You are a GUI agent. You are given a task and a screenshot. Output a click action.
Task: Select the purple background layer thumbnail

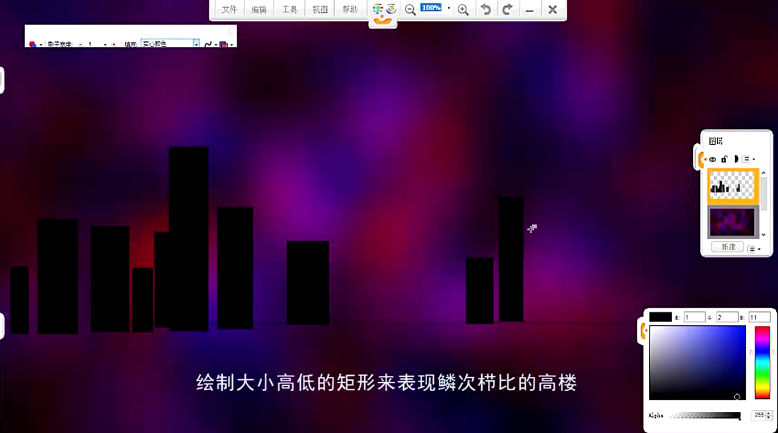coord(732,222)
